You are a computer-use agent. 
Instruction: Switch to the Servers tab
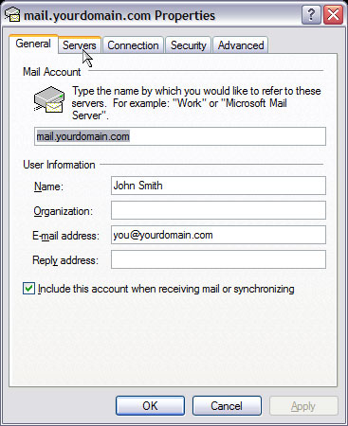pos(80,45)
